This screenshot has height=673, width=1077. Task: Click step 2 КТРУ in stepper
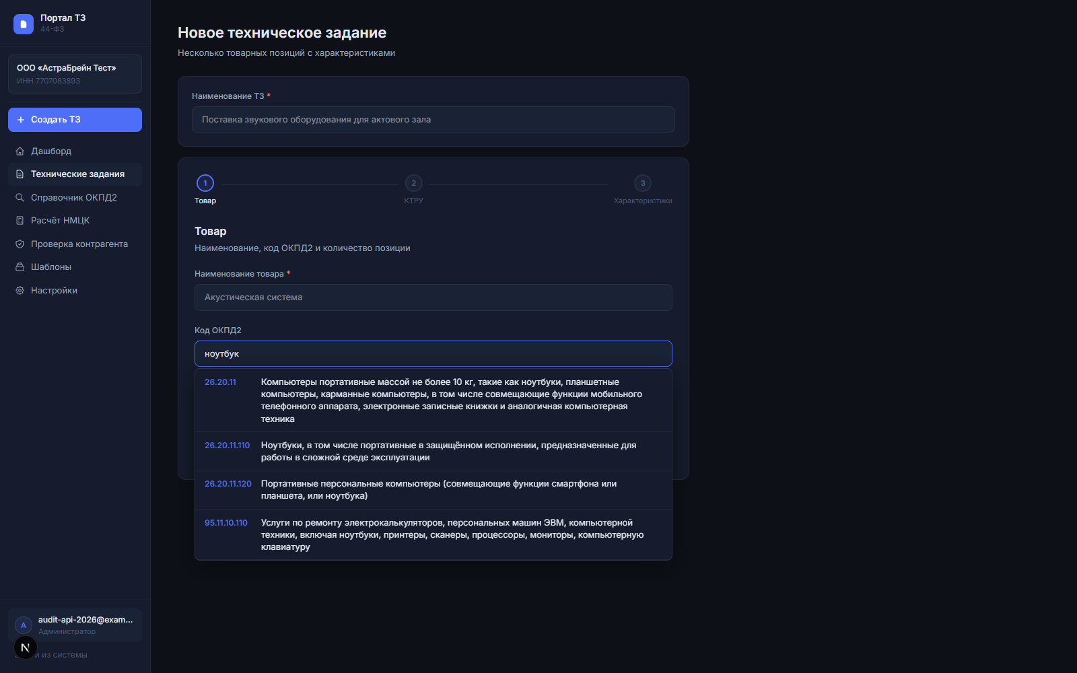[414, 190]
